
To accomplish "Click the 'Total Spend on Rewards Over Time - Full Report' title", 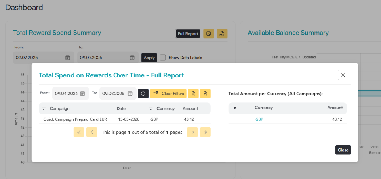I will [x=111, y=75].
